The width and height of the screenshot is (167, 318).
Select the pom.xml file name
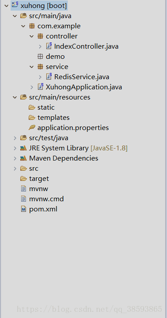(x=43, y=209)
